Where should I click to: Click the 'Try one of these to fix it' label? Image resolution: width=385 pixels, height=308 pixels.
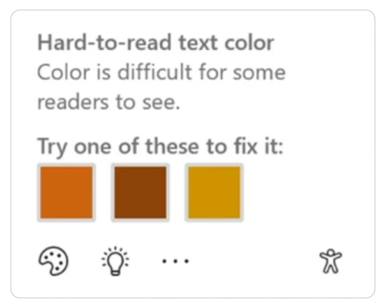[x=160, y=147]
